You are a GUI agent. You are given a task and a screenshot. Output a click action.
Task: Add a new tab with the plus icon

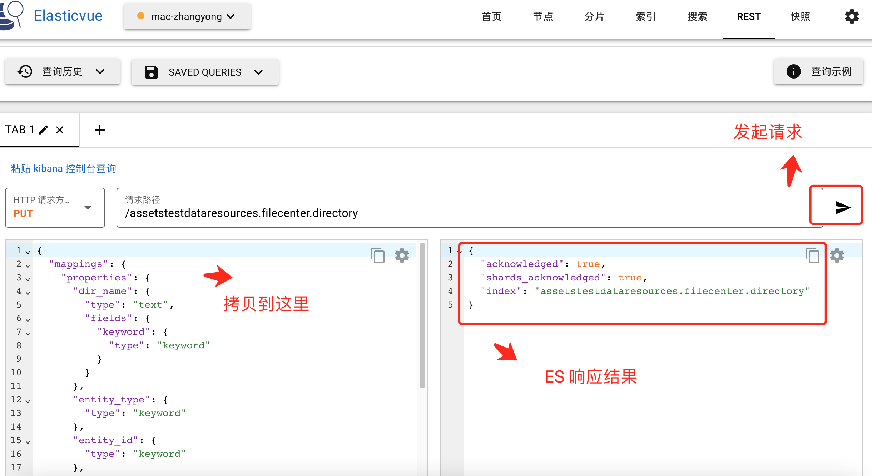(x=100, y=130)
